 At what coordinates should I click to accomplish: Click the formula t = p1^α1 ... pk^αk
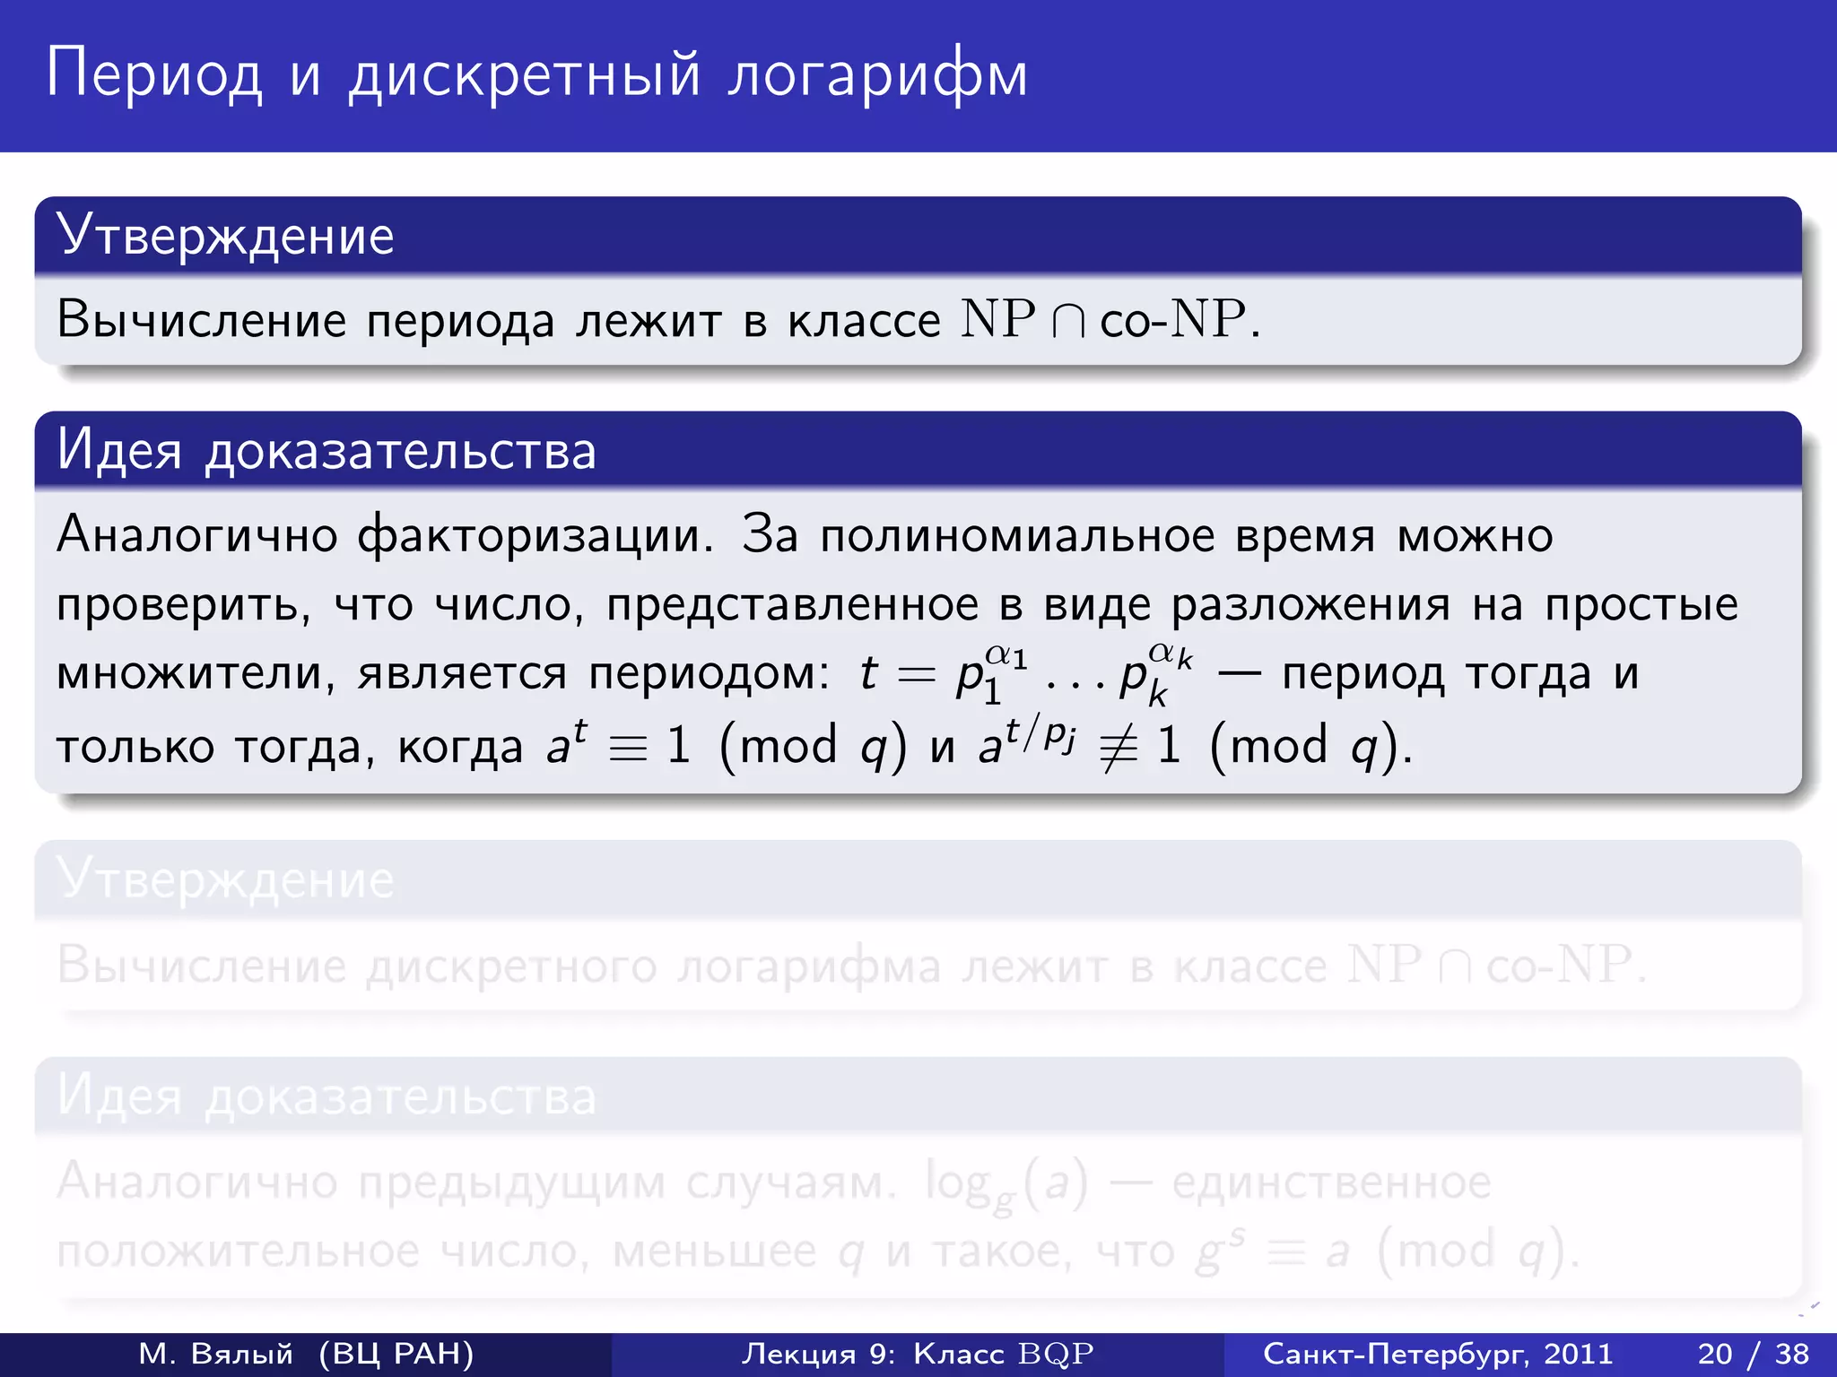(x=1027, y=674)
